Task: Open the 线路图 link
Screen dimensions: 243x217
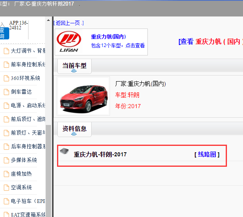Action: [x=207, y=154]
